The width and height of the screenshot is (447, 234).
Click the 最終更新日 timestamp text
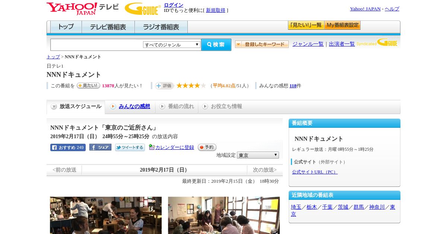click(x=231, y=181)
